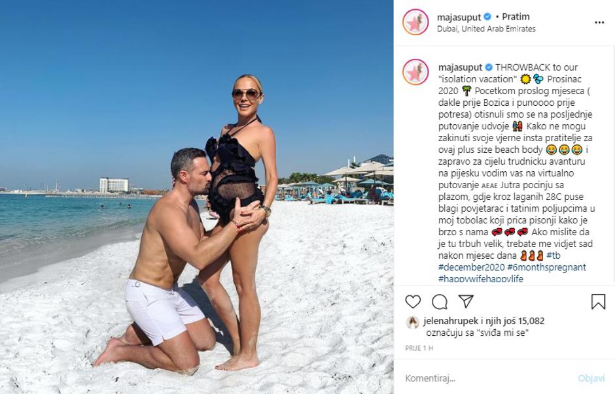Click the Pratim follow button

click(x=516, y=17)
